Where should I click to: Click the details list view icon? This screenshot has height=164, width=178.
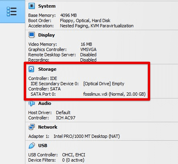point(12,12)
